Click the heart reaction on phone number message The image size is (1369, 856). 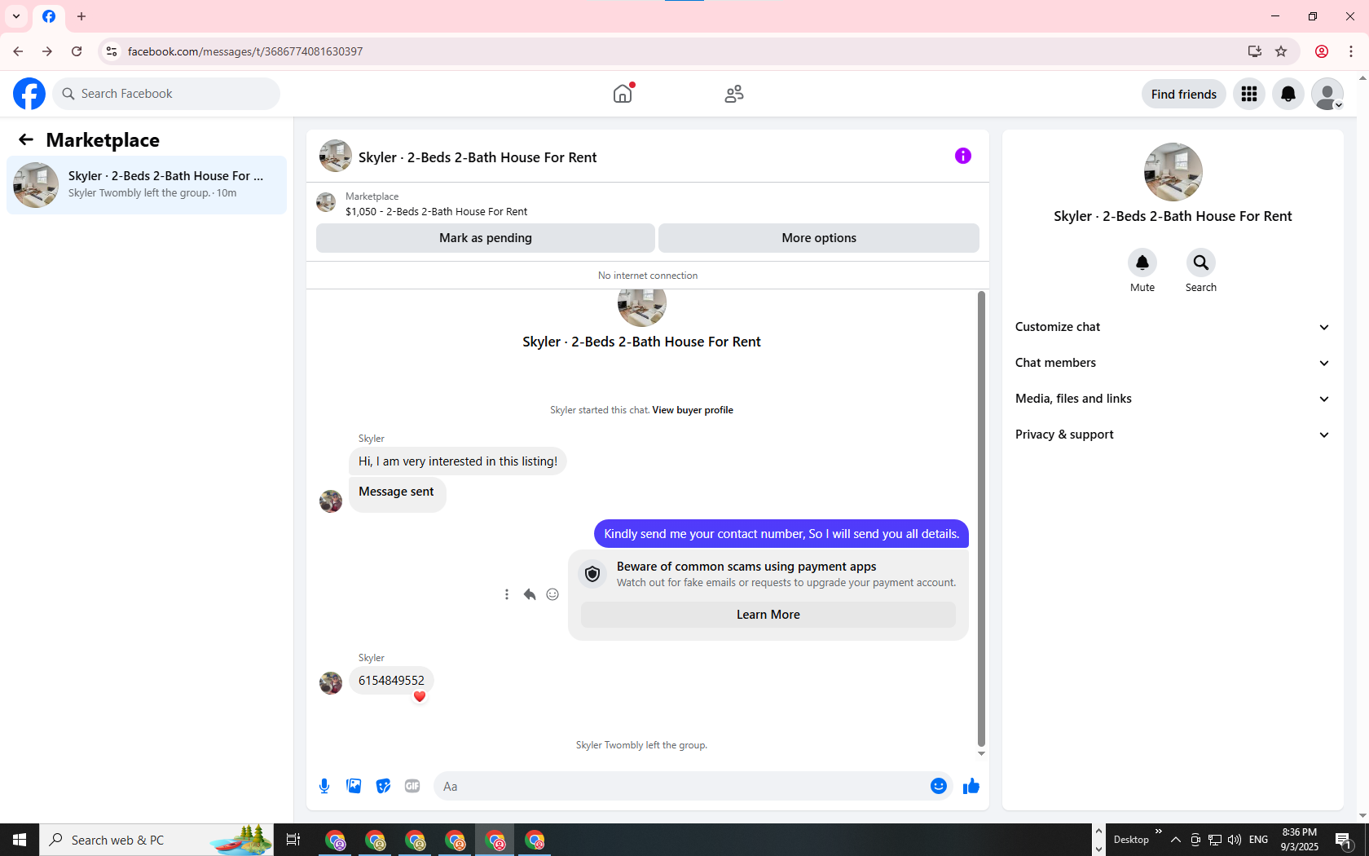click(x=420, y=696)
